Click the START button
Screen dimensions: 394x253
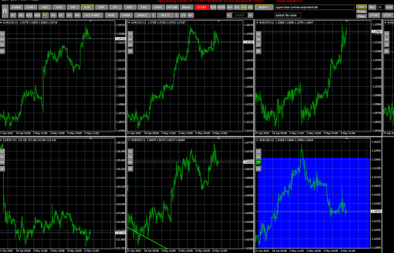click(374, 15)
